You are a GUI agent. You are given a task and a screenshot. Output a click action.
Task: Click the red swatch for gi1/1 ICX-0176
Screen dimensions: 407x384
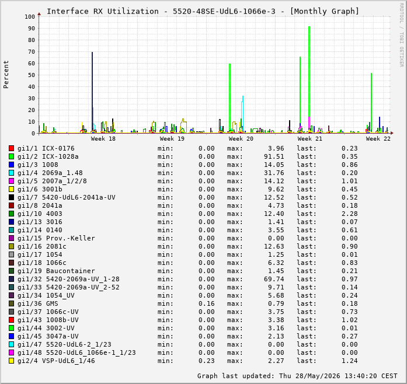[12, 148]
